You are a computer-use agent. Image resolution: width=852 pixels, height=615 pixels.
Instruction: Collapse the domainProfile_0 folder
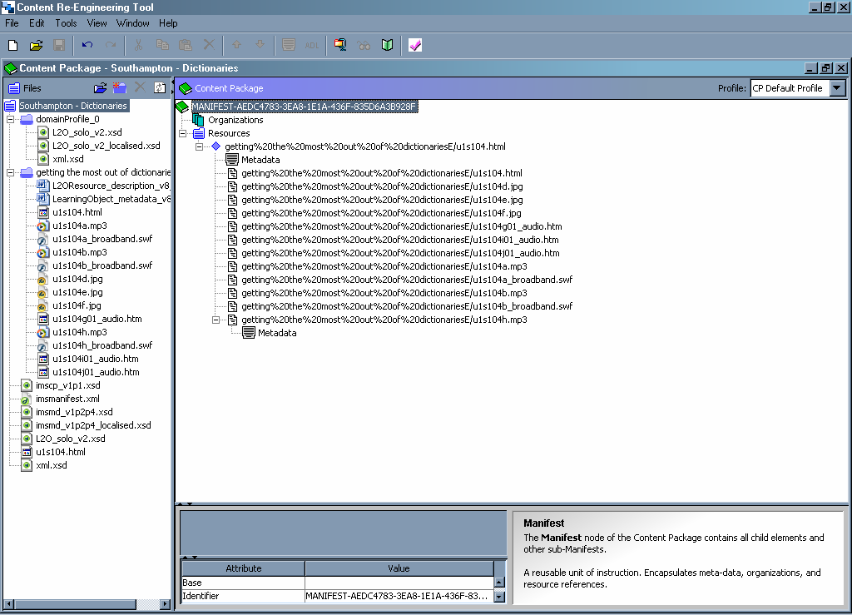(x=11, y=120)
